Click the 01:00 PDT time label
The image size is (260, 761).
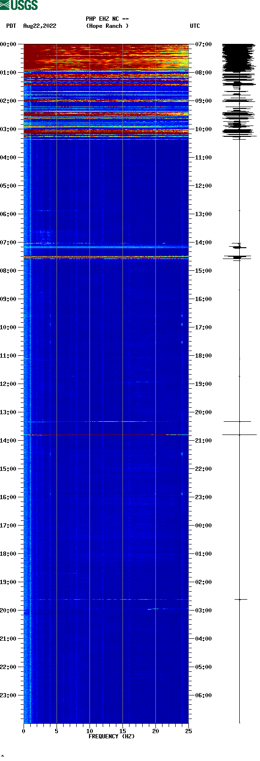pyautogui.click(x=8, y=73)
